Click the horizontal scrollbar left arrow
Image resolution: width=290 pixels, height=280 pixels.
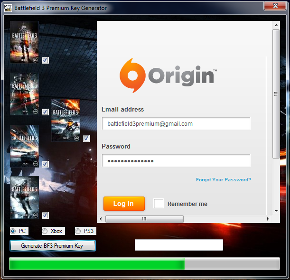click(x=101, y=219)
